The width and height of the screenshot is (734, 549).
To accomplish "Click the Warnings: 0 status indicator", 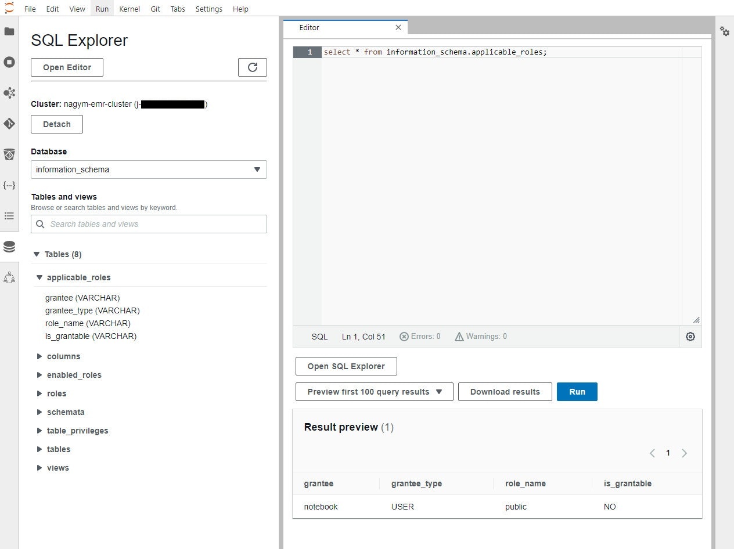I will tap(481, 337).
